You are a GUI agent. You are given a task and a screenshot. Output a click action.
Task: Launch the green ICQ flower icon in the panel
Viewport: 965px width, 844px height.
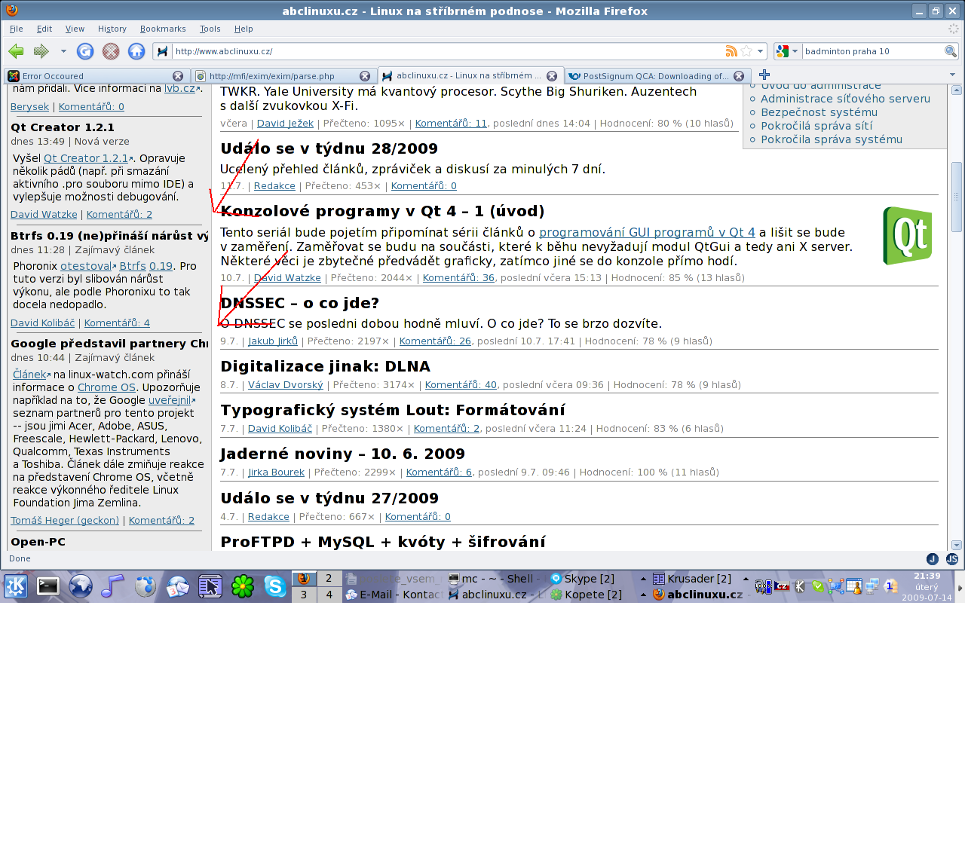[x=243, y=586]
